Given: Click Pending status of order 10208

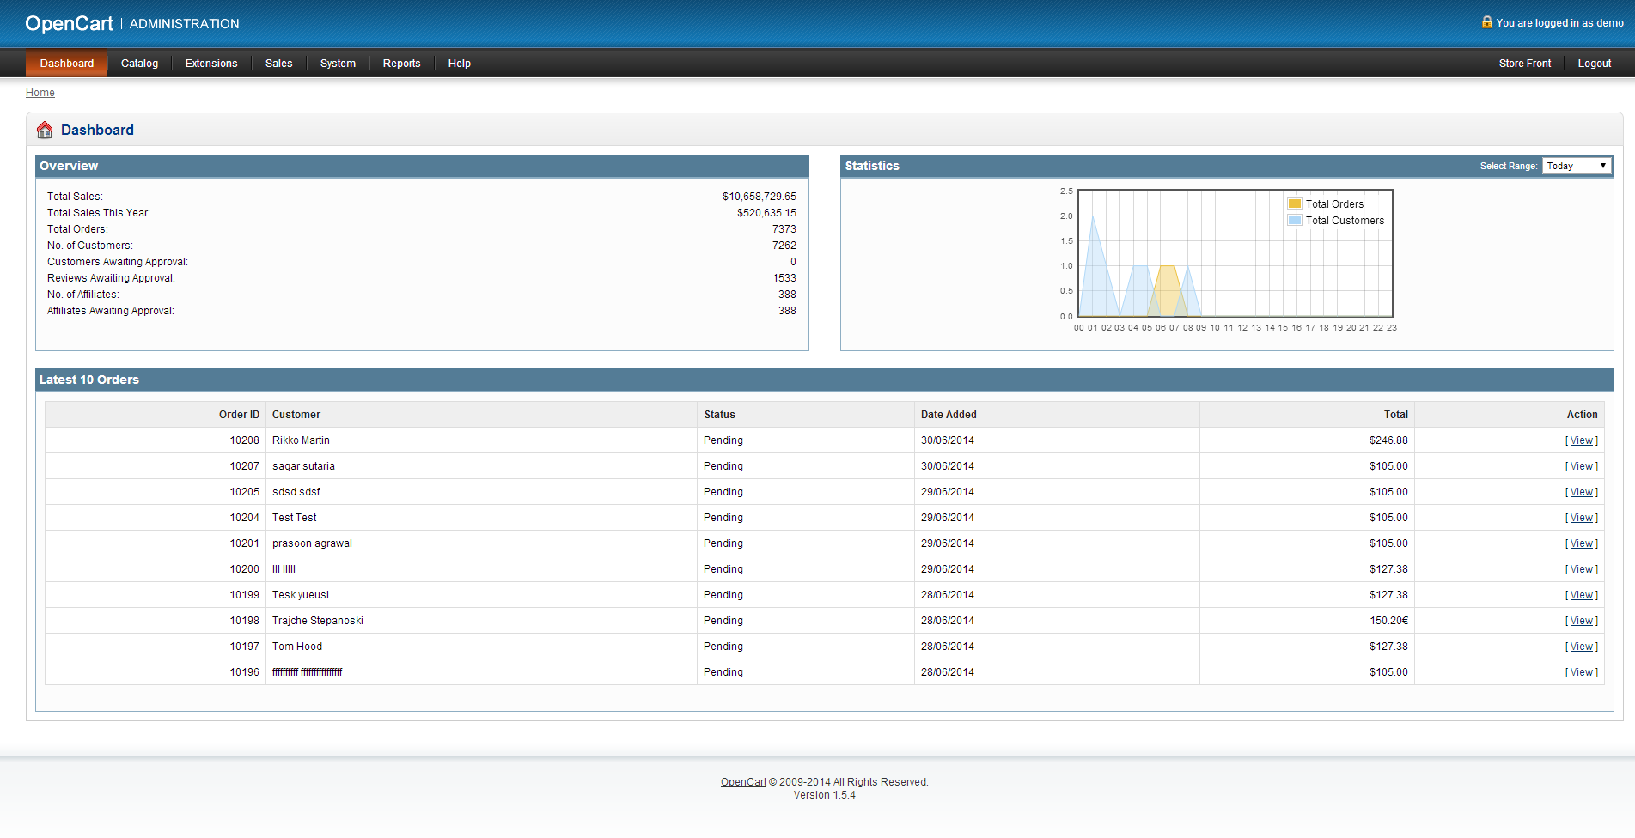Looking at the screenshot, I should click(723, 440).
